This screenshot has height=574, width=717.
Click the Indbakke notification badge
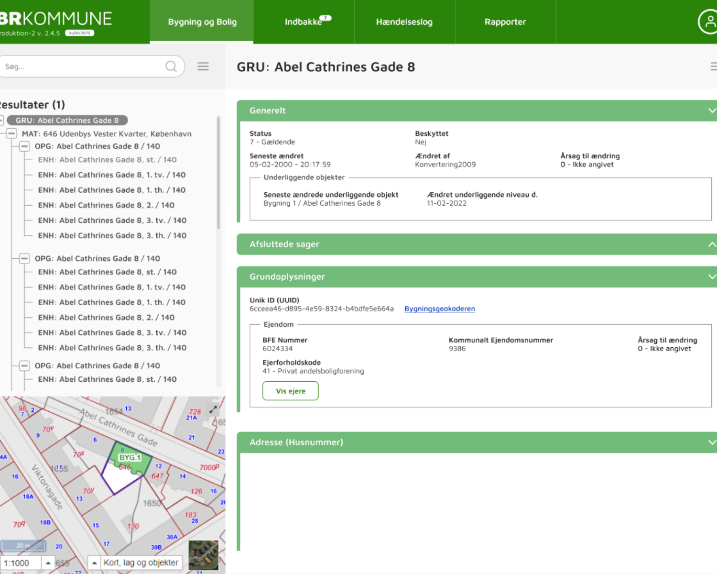click(326, 18)
